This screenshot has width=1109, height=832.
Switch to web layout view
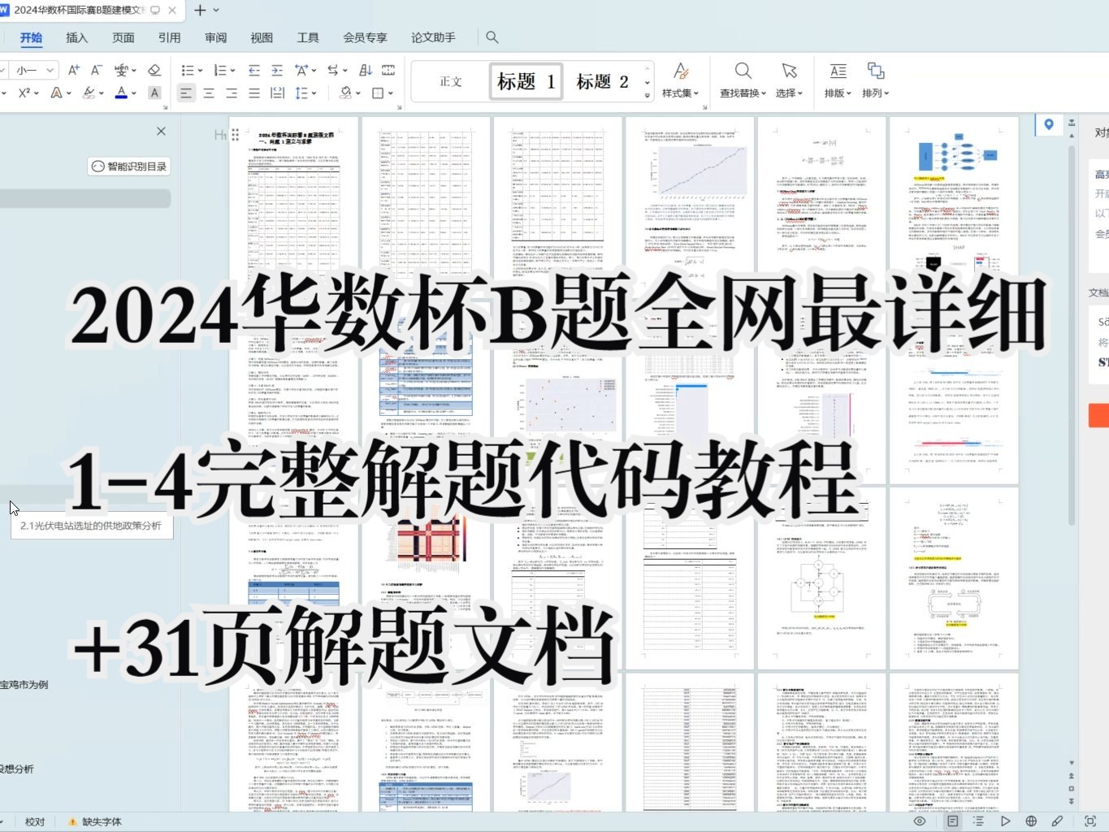click(x=1031, y=821)
